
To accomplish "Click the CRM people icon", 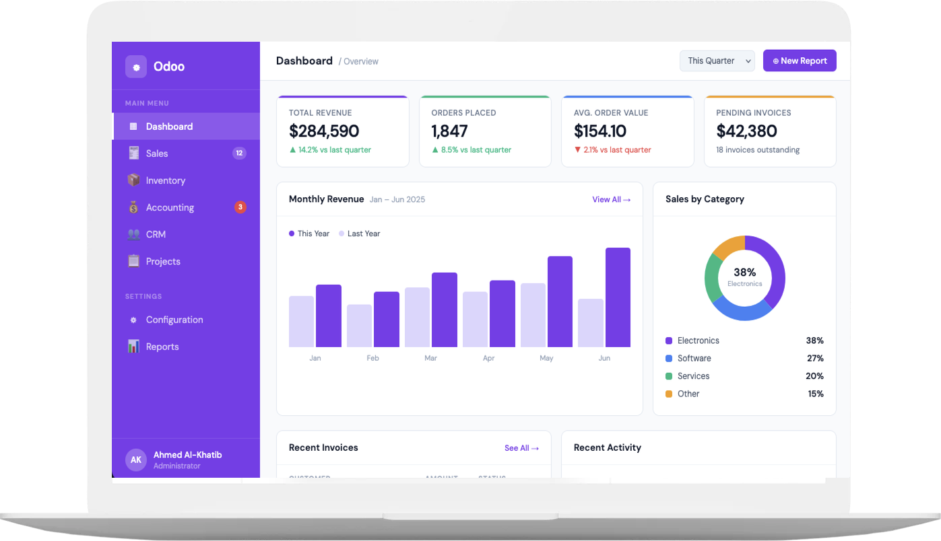I will pyautogui.click(x=133, y=234).
